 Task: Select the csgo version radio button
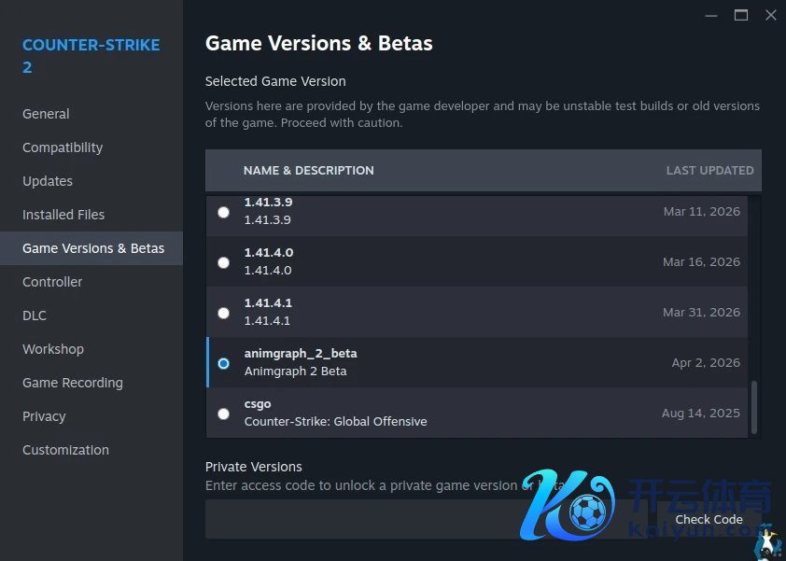tap(223, 414)
